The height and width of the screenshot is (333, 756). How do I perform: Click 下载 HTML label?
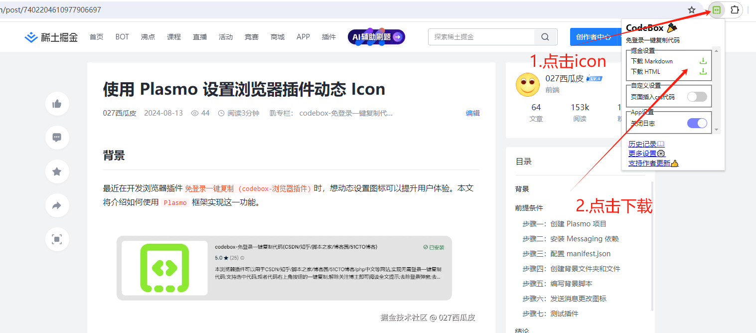pos(645,71)
